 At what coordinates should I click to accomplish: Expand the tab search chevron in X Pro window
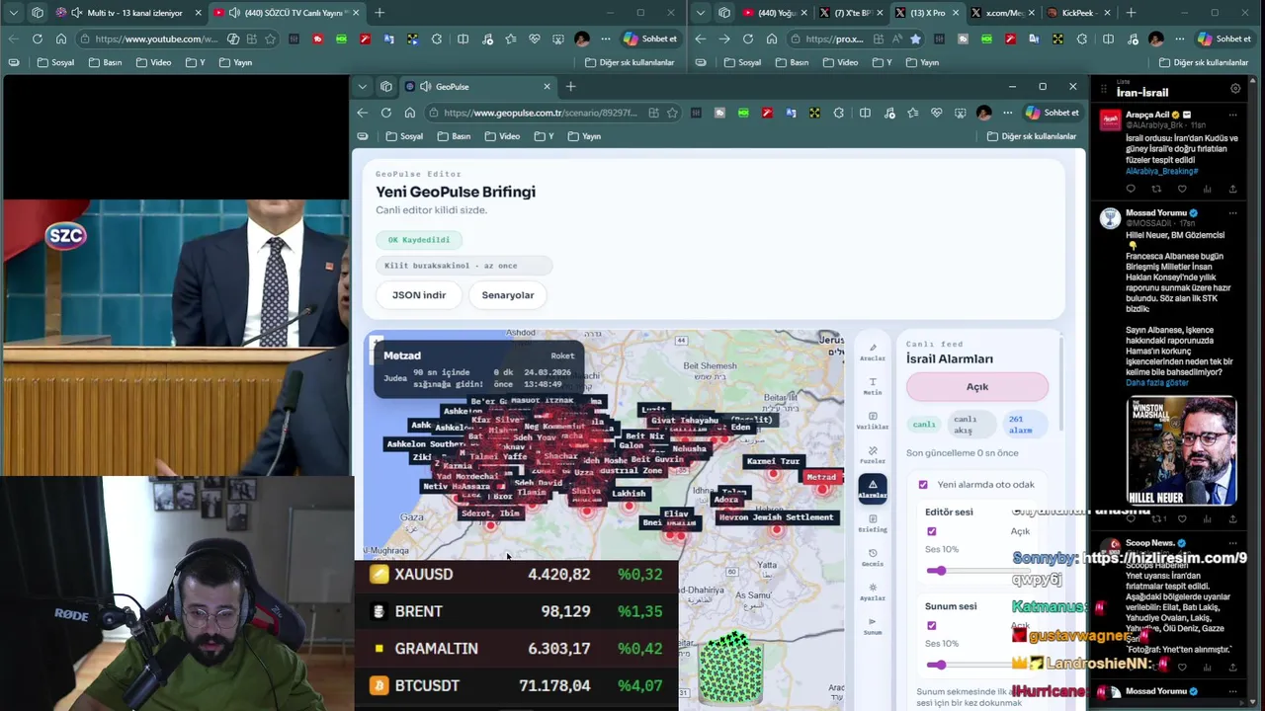tap(701, 13)
